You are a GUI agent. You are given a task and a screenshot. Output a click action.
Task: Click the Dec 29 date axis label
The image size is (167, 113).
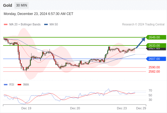point(141,108)
